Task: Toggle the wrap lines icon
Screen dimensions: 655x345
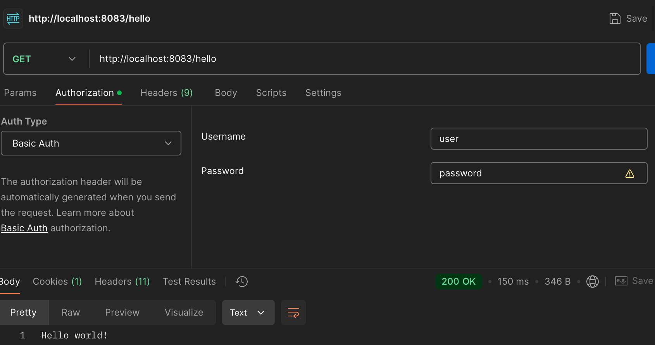Action: pos(293,313)
